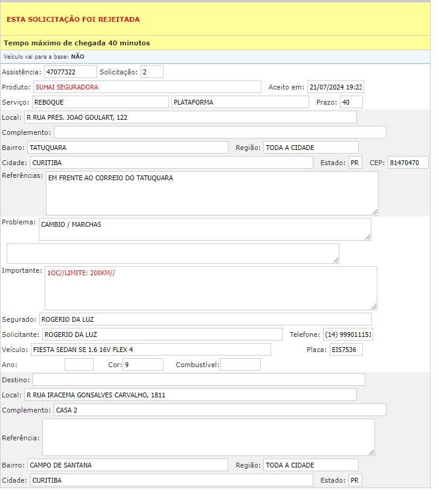Viewport: 439px width, 499px height.
Task: Click the CEP field
Action: tap(408, 163)
